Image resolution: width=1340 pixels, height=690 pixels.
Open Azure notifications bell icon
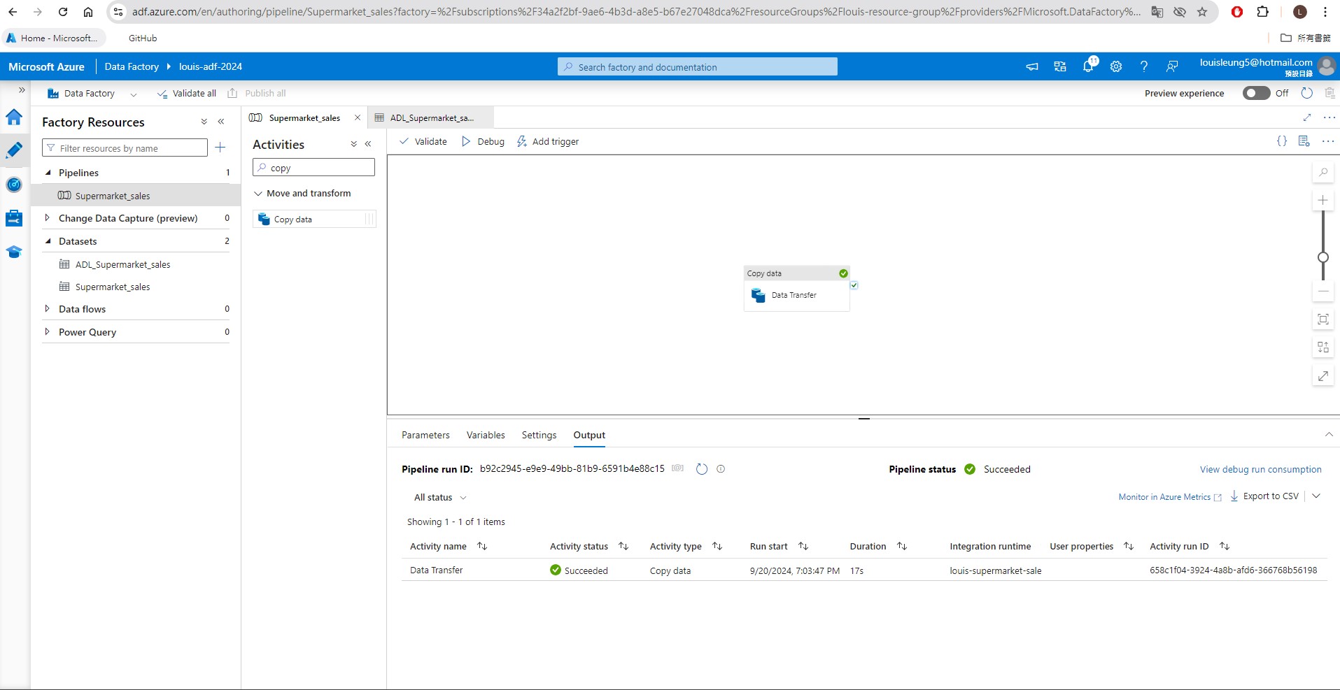click(x=1087, y=66)
